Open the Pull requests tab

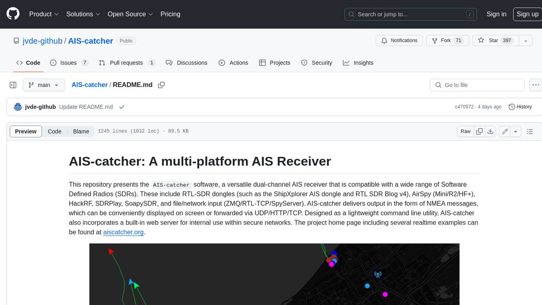coord(127,63)
